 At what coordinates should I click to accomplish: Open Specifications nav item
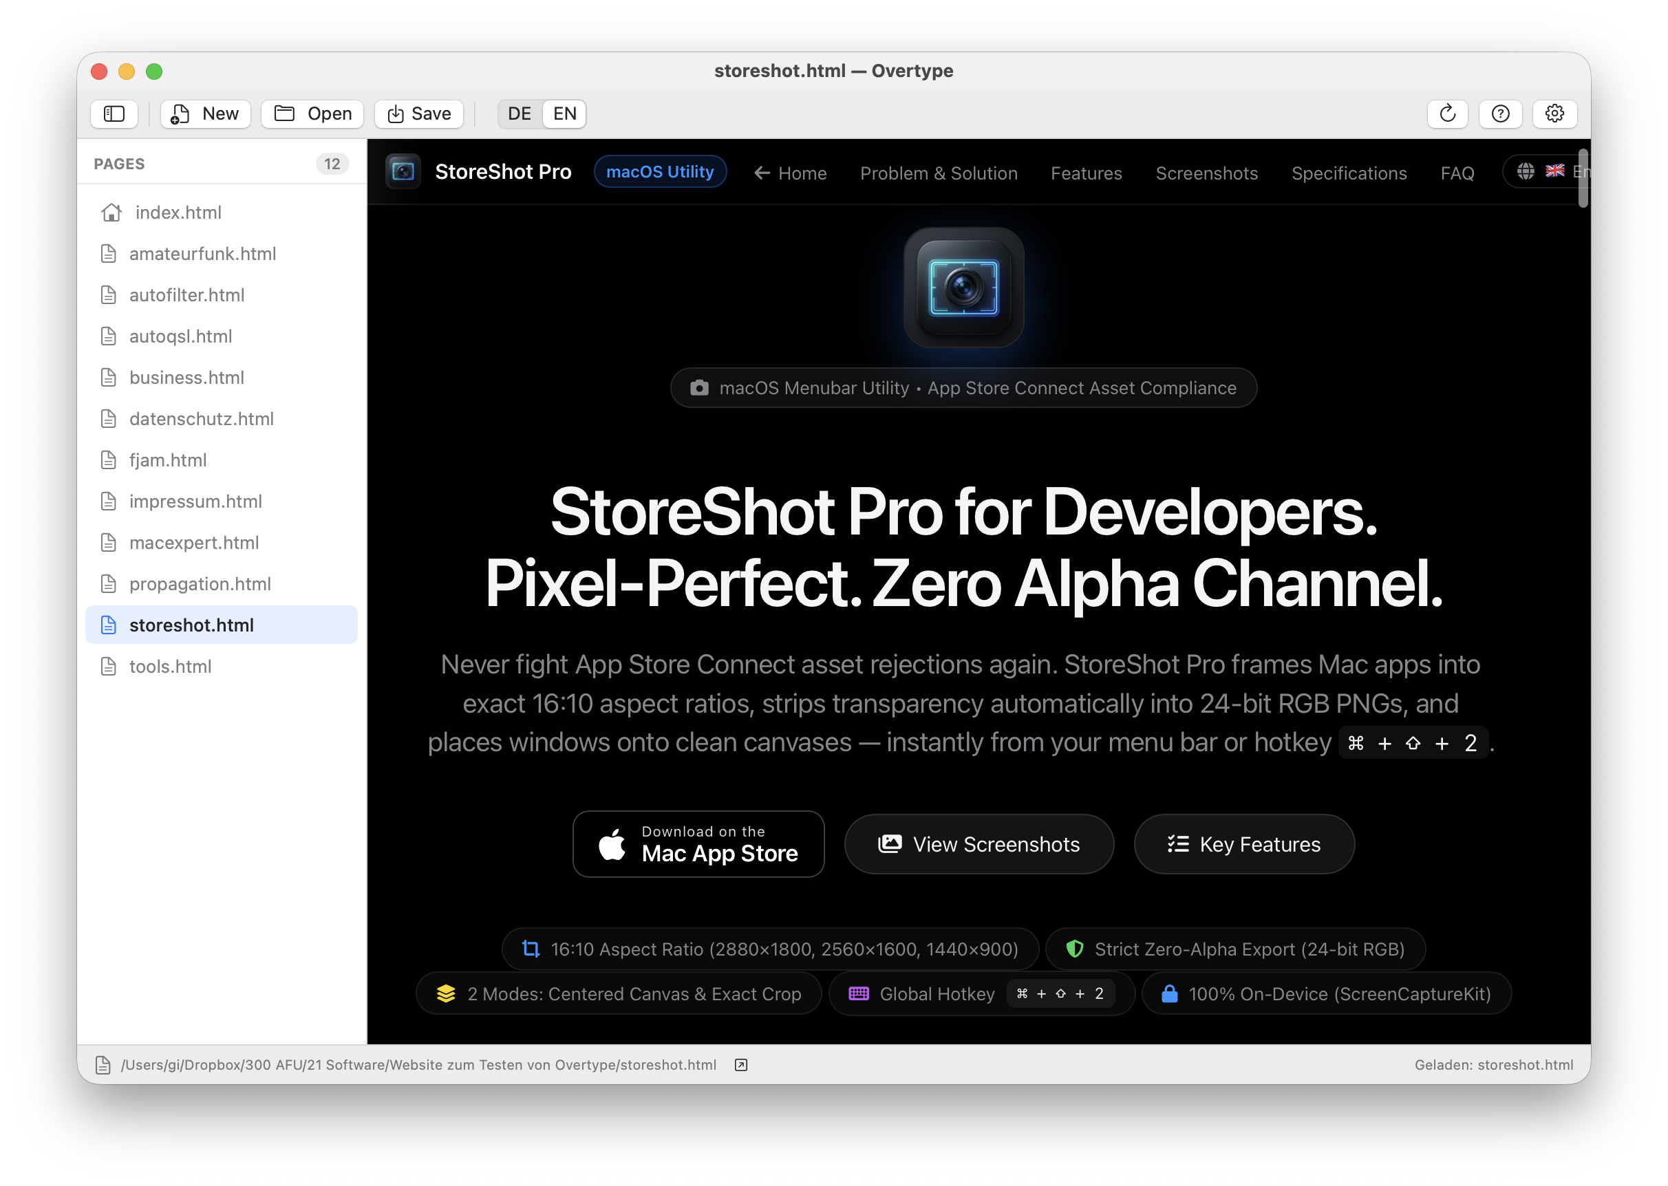pyautogui.click(x=1349, y=173)
